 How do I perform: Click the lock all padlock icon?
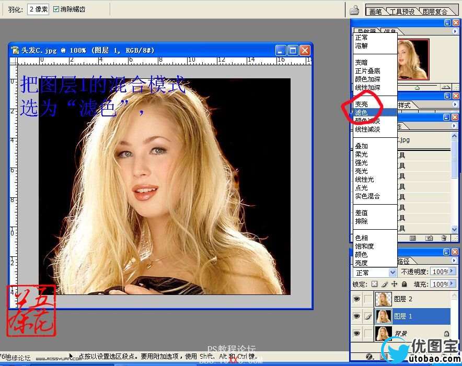click(x=405, y=284)
